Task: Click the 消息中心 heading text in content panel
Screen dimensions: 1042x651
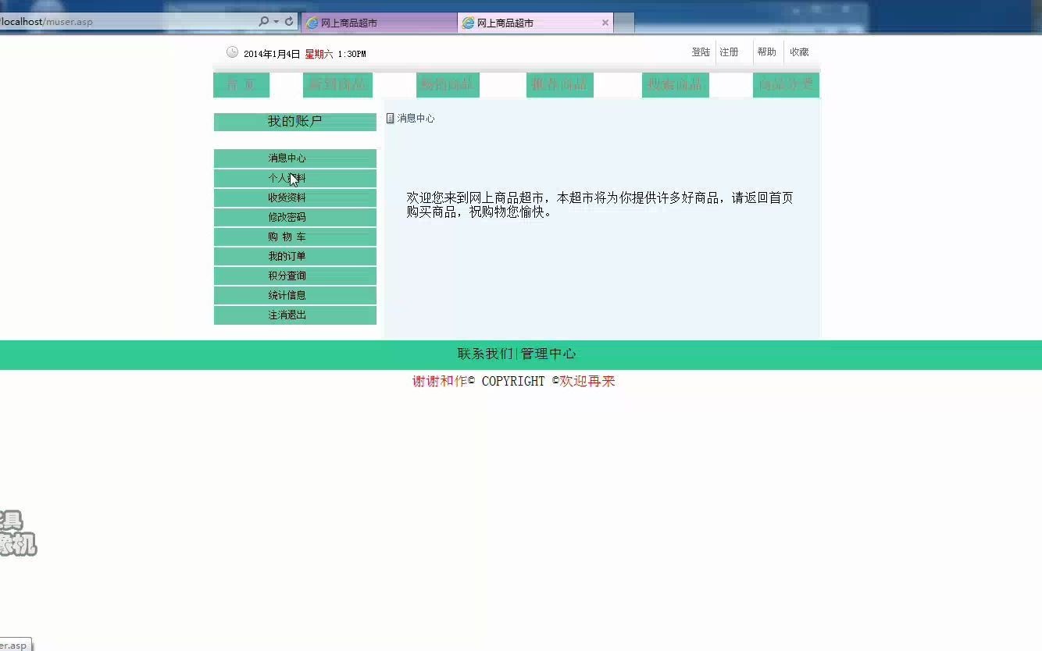Action: tap(416, 119)
